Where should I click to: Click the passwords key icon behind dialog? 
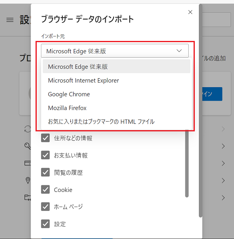click(x=27, y=146)
